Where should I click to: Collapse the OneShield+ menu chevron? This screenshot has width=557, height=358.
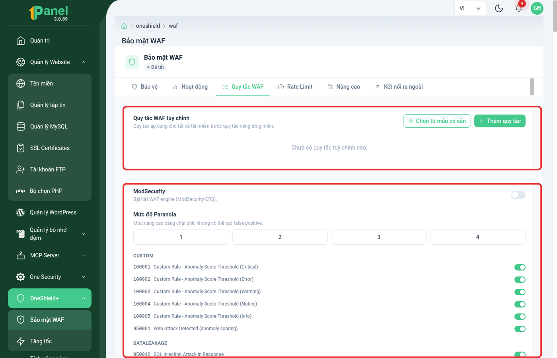click(84, 298)
